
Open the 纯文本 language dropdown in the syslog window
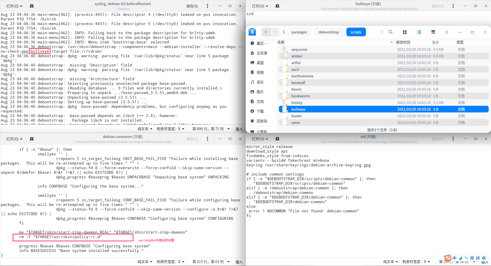pyautogui.click(x=145, y=129)
